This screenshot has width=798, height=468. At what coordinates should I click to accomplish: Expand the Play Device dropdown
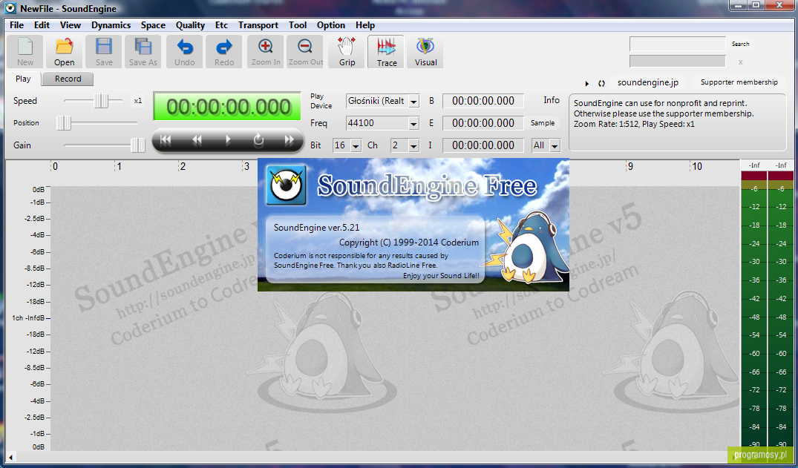413,101
